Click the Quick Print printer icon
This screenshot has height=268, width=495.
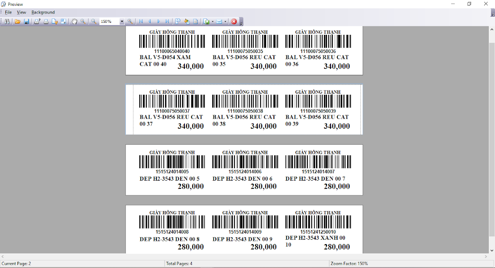pos(46,22)
